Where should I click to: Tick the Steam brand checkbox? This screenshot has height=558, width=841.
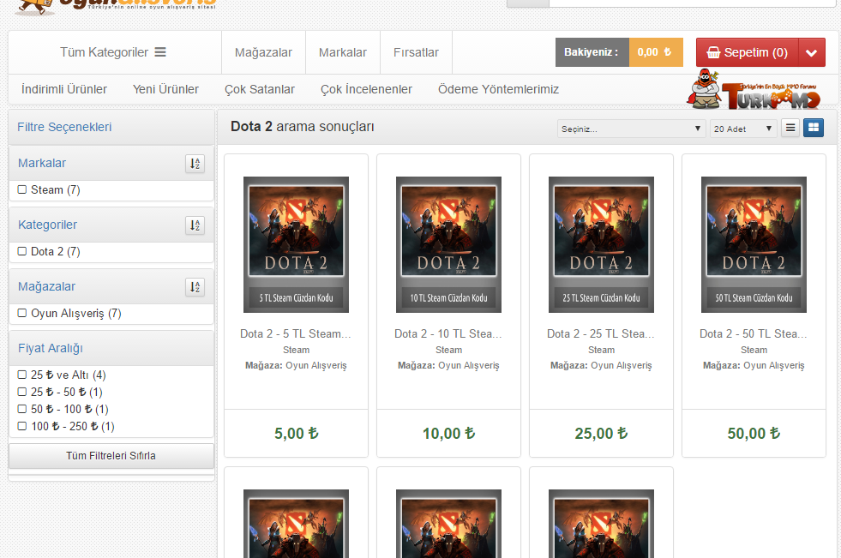pos(22,189)
